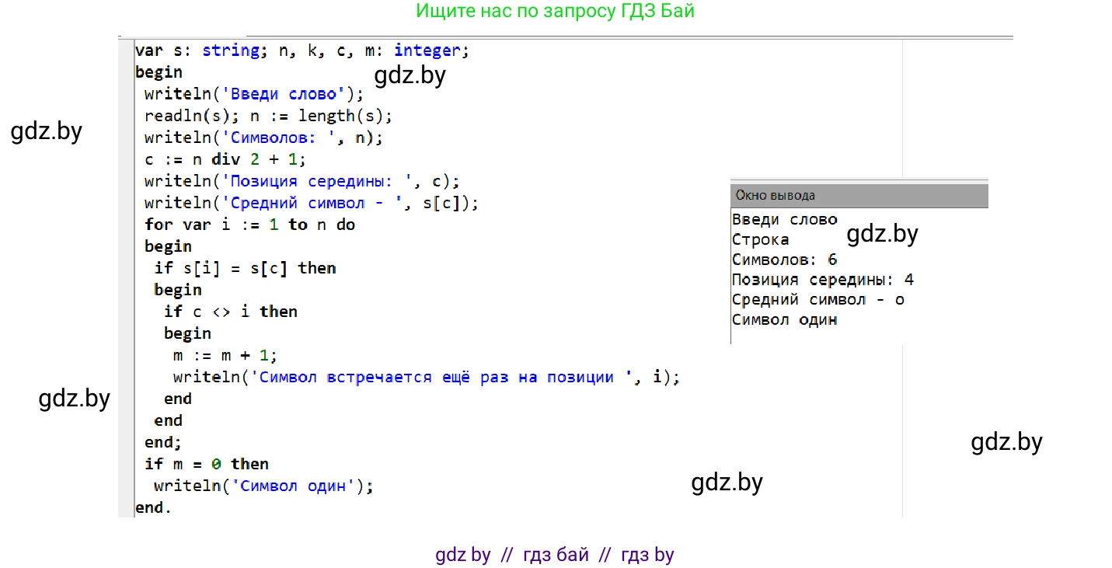The image size is (1112, 568).
Task: Click output line 'Символ один'
Action: pyautogui.click(x=785, y=319)
